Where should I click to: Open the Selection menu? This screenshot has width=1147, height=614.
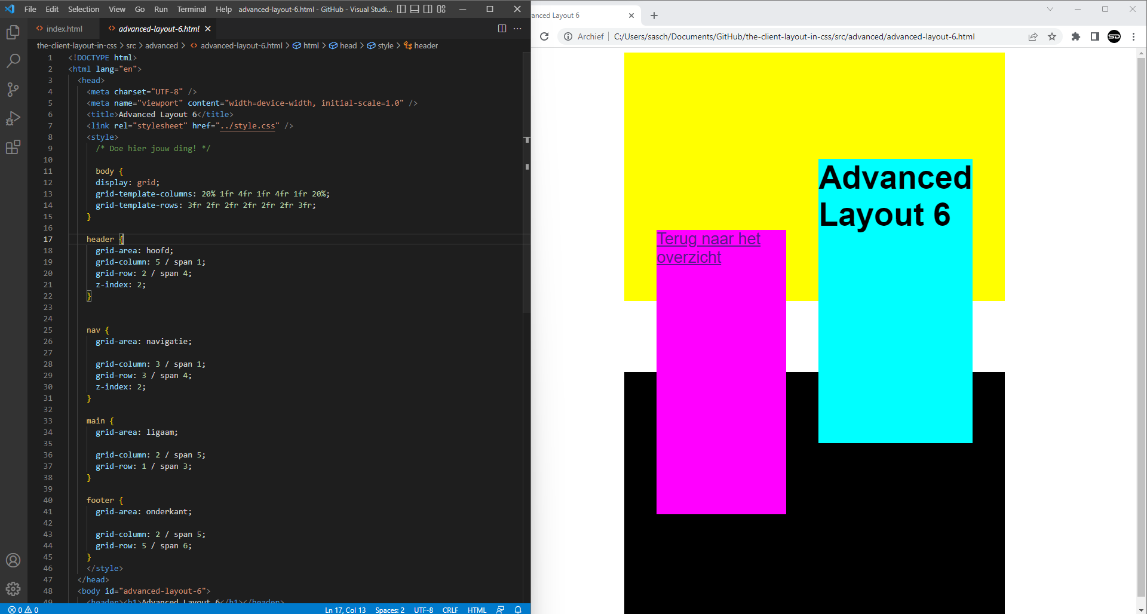(x=84, y=9)
